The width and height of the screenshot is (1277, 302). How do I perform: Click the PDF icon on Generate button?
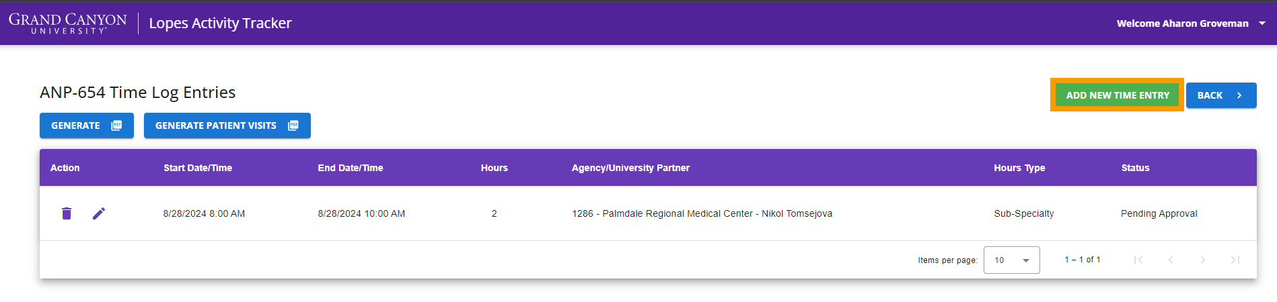tap(116, 125)
